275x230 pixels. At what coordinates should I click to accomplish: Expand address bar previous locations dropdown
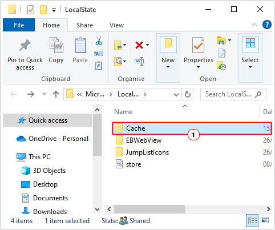(x=176, y=95)
